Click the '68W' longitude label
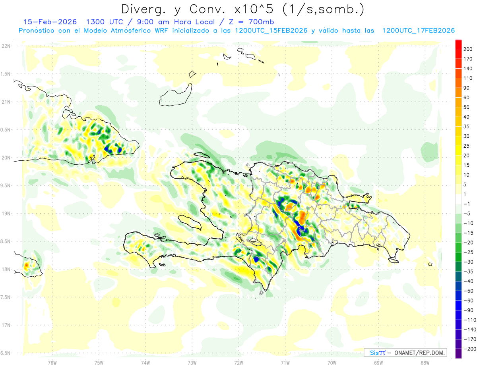477x368 pixels. (x=425, y=363)
